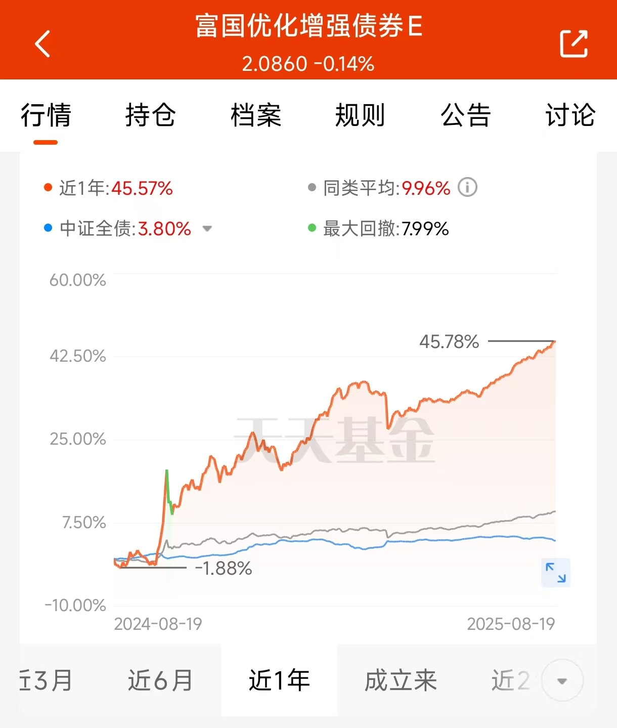The width and height of the screenshot is (617, 728).
Task: Select the 近6月 time range
Action: [160, 680]
